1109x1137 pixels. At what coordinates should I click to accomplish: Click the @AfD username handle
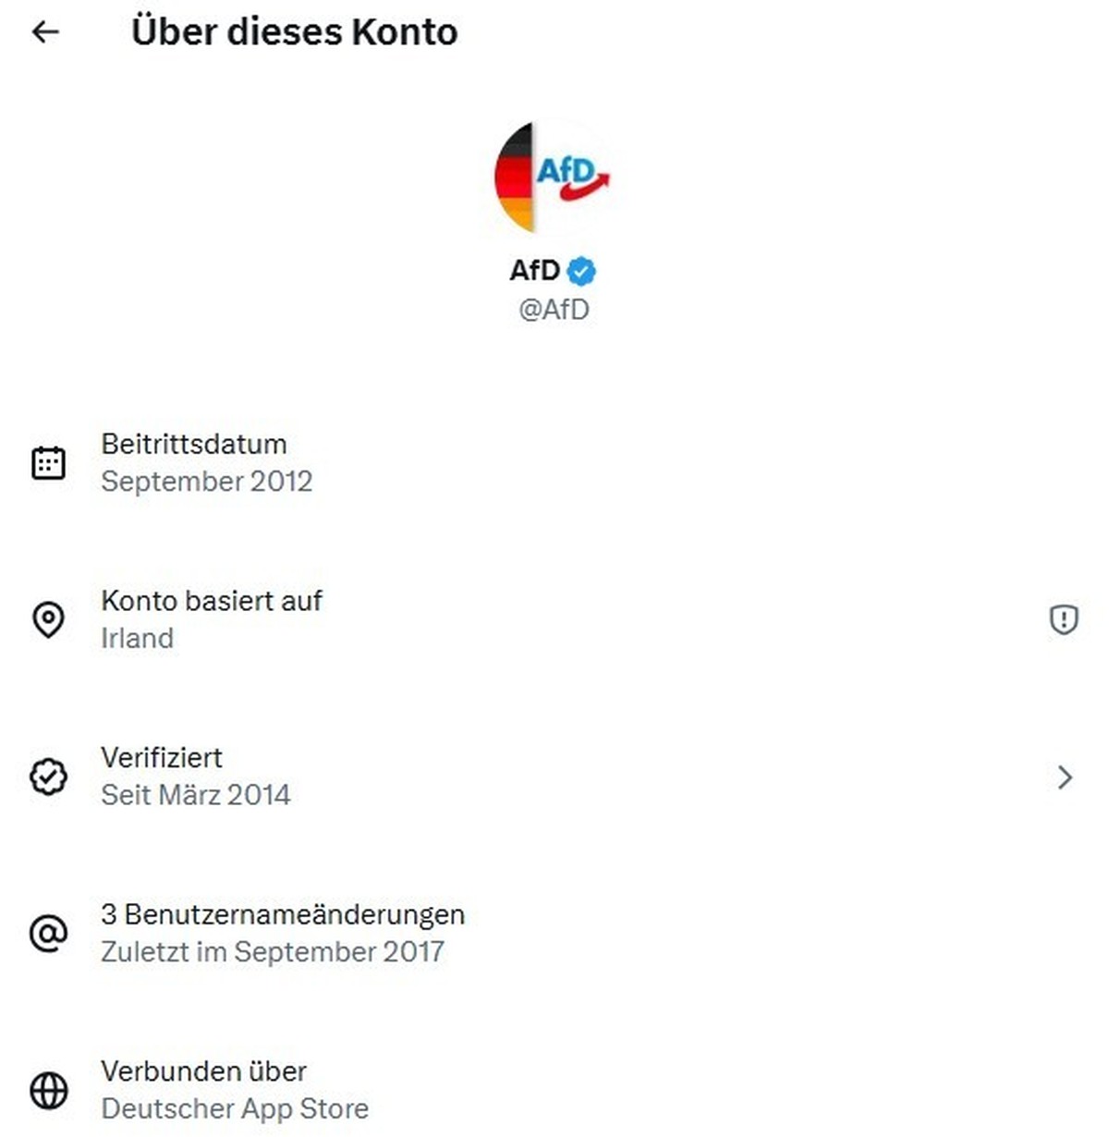point(554,309)
